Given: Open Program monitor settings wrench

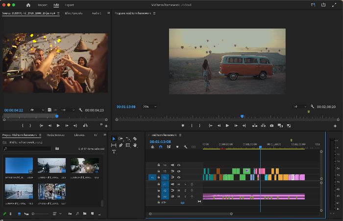Looking at the screenshot, I should [313, 107].
